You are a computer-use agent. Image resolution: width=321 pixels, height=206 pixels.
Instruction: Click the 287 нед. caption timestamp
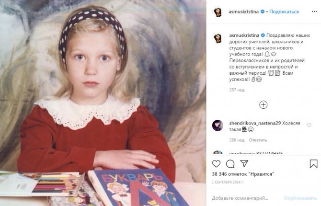click(236, 90)
